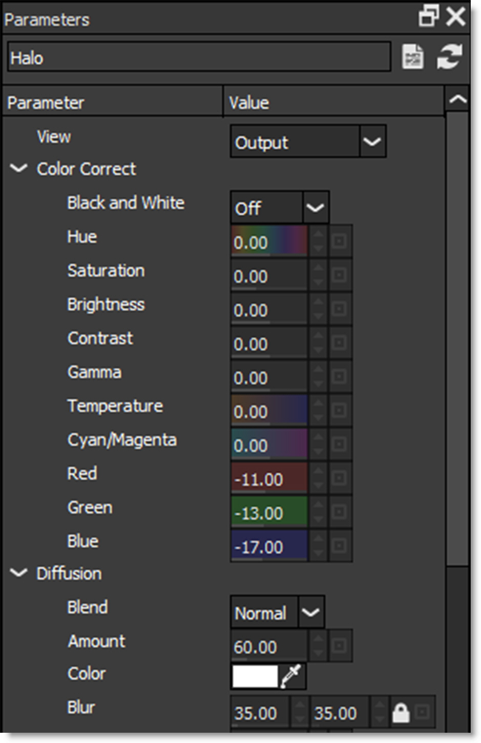Toggle the Saturation animation keyframe square
481x743 pixels.
[339, 275]
